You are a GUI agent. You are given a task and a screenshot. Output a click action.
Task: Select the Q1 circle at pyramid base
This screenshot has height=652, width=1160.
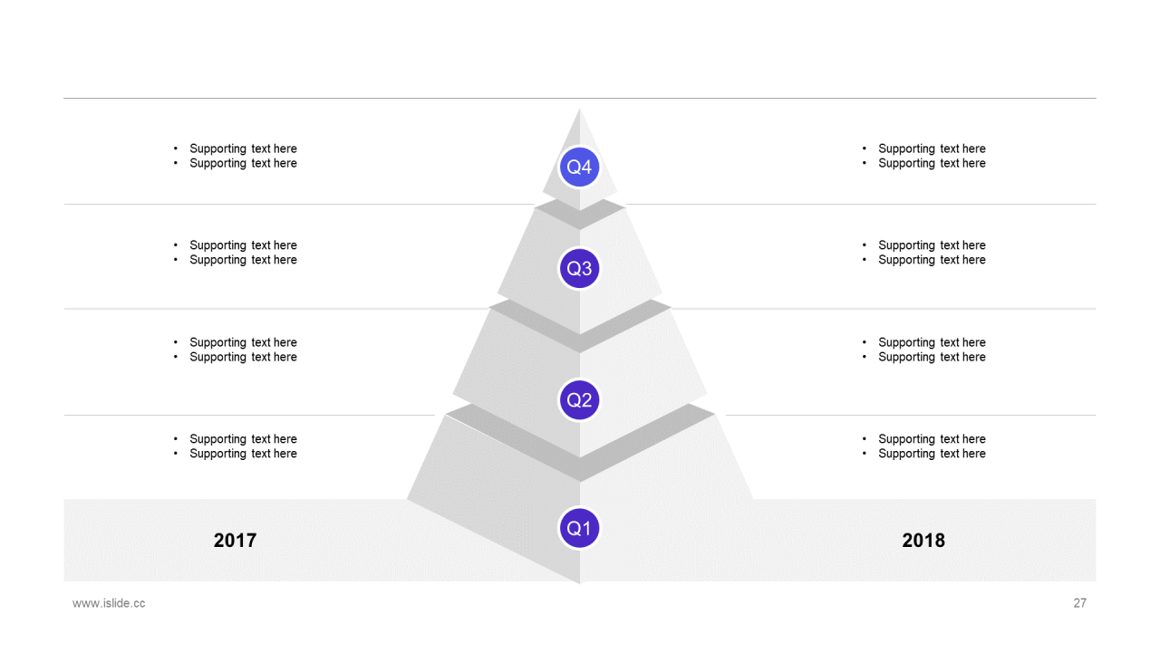[579, 528]
